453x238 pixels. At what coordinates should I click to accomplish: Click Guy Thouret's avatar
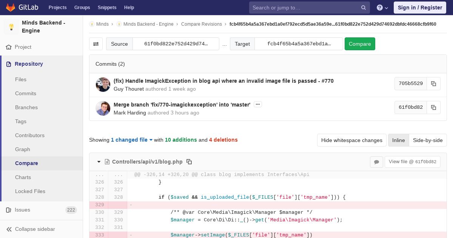click(x=103, y=85)
